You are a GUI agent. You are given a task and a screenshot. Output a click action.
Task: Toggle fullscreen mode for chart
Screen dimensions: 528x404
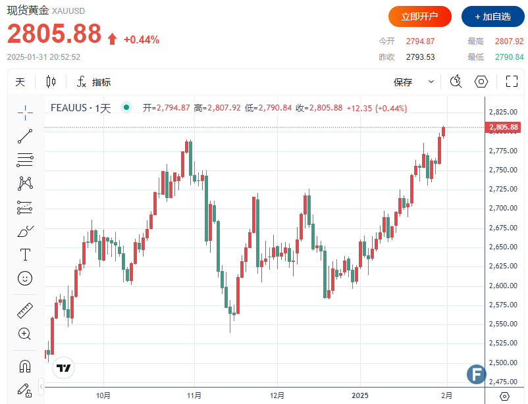point(512,82)
